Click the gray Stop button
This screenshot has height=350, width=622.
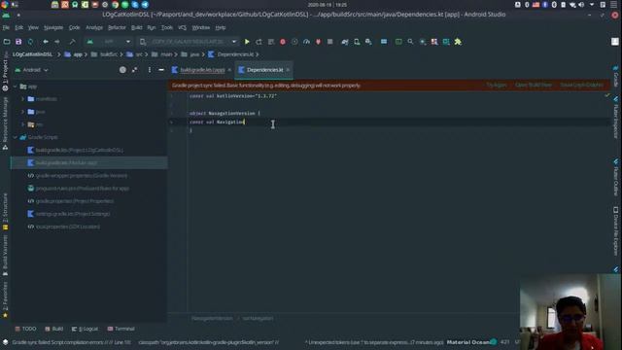330,42
